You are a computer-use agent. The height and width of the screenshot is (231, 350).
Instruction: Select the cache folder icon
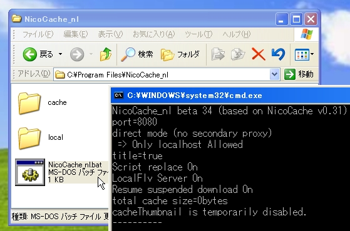pyautogui.click(x=29, y=103)
